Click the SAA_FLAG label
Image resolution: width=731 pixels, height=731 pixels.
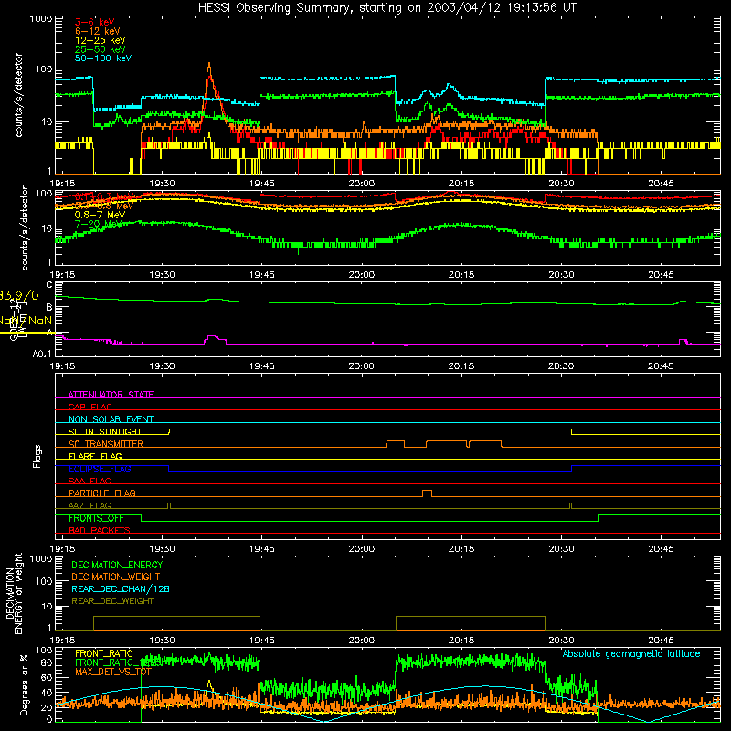90,481
